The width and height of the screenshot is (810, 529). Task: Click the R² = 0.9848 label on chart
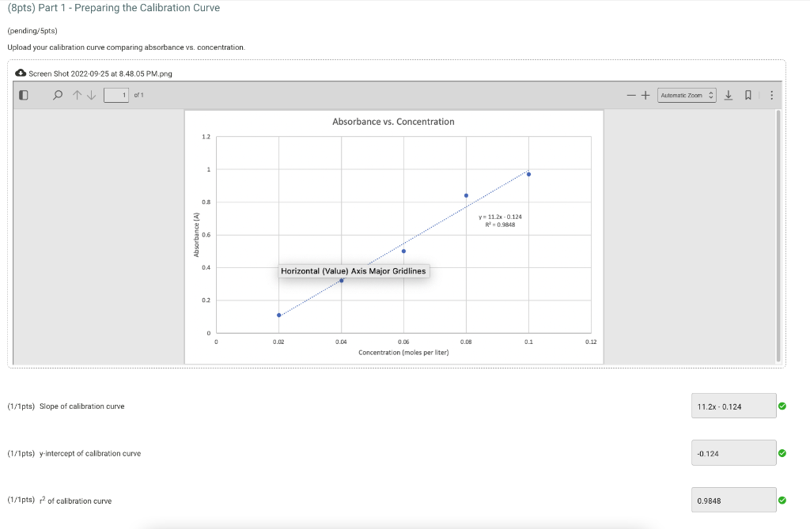pos(500,225)
